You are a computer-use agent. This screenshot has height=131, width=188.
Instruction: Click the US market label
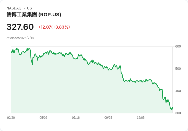(x=29, y=8)
